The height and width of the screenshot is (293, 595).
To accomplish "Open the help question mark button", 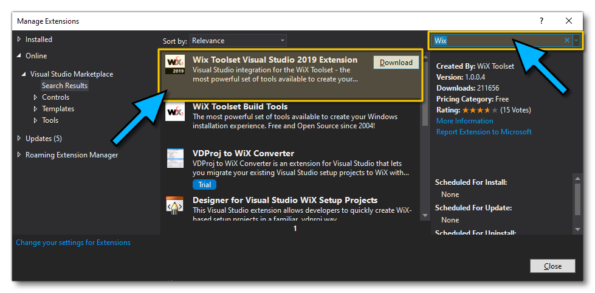I will [x=542, y=21].
